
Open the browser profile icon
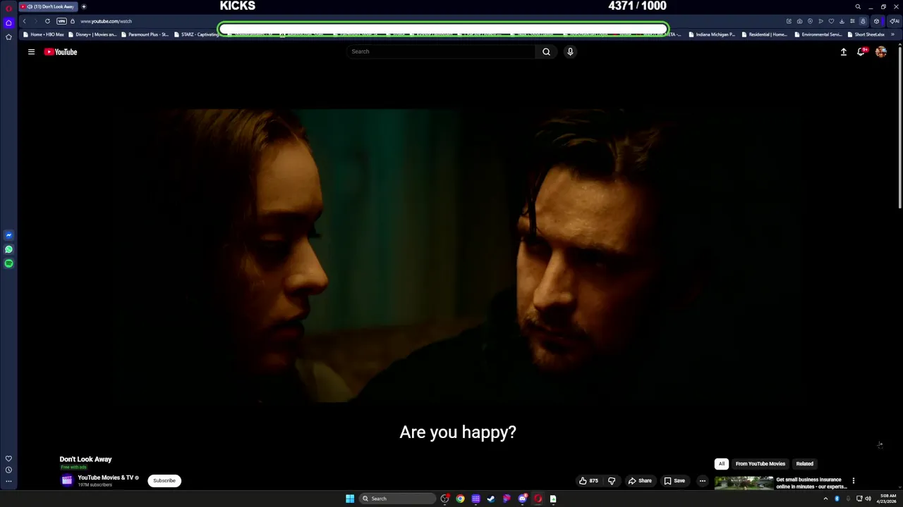click(x=863, y=21)
